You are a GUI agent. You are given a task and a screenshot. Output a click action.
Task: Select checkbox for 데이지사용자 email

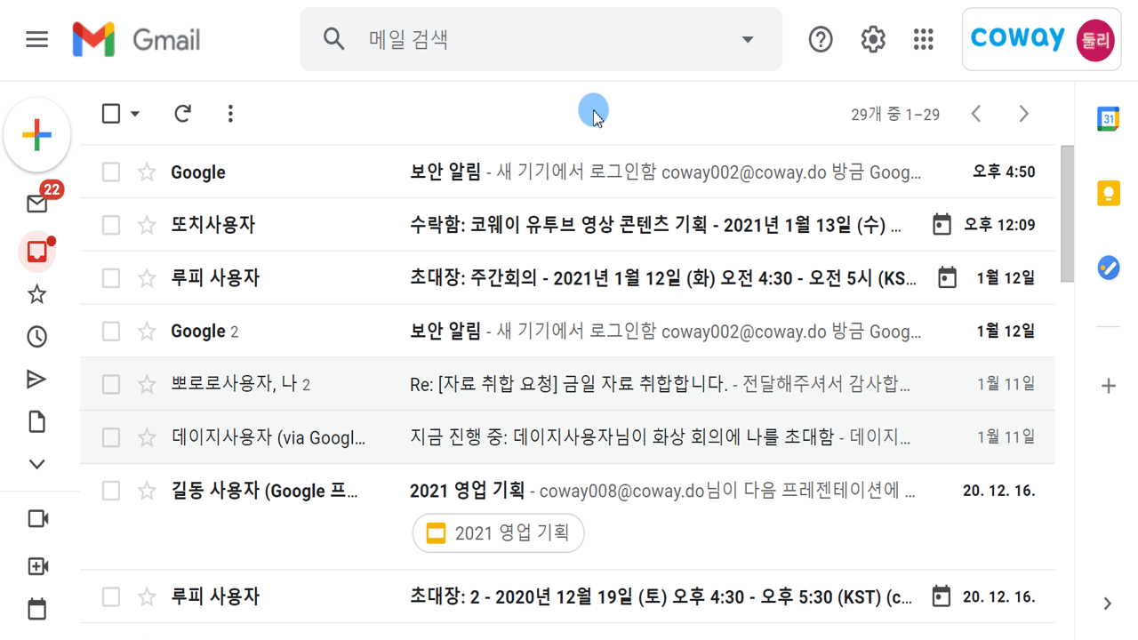[111, 437]
